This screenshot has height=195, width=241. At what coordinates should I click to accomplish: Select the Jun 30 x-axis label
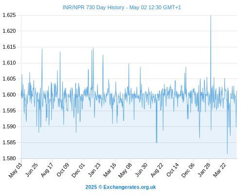(141, 170)
